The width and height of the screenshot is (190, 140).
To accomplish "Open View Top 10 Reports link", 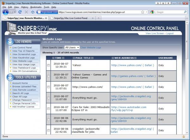I will pyautogui.click(x=23, y=51).
